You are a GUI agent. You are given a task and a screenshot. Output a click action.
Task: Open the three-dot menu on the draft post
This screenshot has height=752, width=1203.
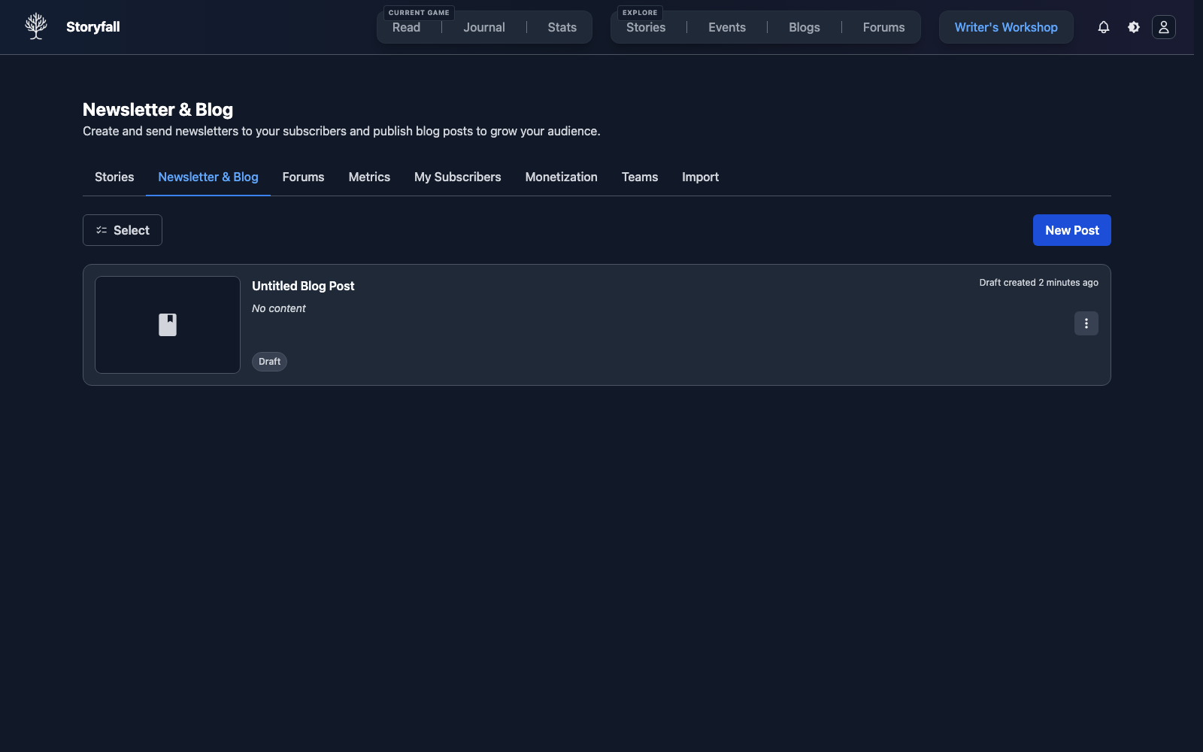point(1086,323)
